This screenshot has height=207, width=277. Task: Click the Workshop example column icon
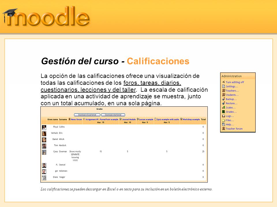[181, 119]
